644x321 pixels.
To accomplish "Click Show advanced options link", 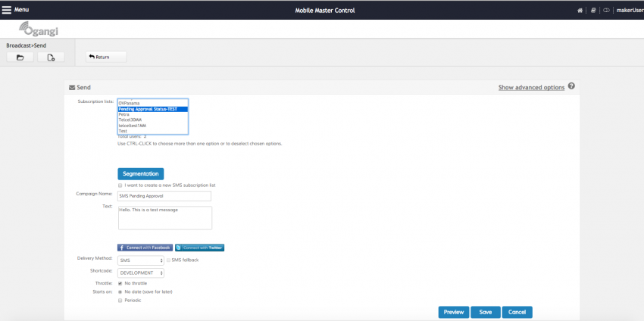I will 531,88.
